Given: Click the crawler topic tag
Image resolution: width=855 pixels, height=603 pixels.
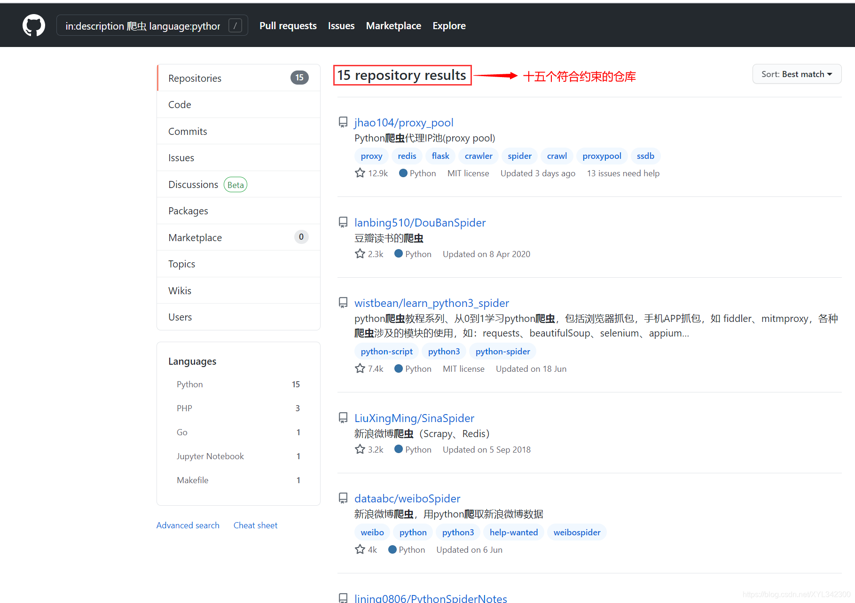Looking at the screenshot, I should tap(478, 156).
